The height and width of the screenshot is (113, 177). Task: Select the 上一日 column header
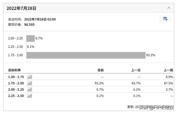coord(136,70)
